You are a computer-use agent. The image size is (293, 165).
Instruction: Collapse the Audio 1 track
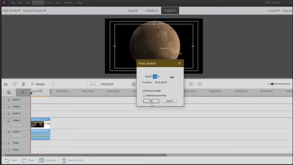(4, 132)
